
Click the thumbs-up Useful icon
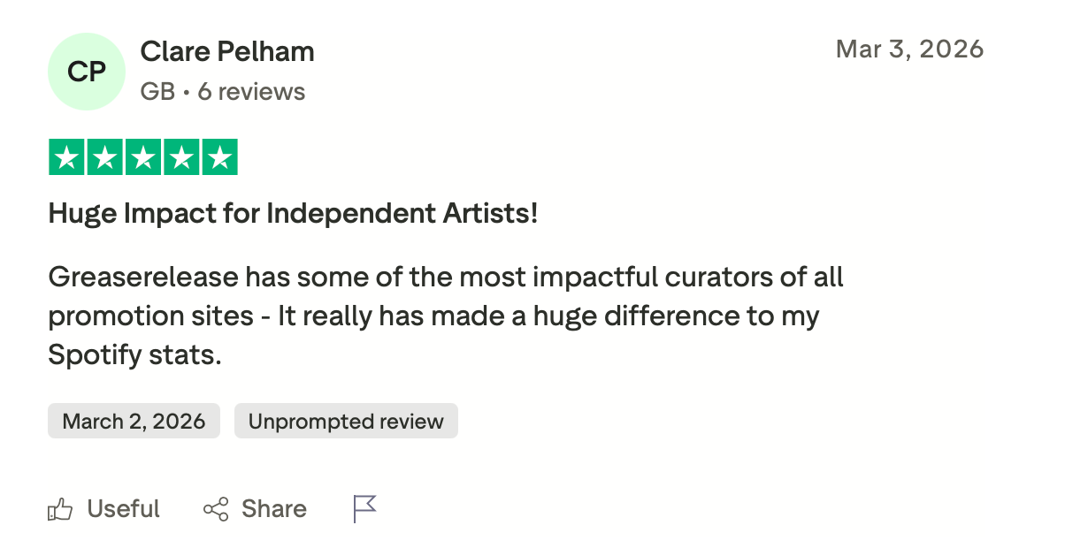pyautogui.click(x=60, y=509)
